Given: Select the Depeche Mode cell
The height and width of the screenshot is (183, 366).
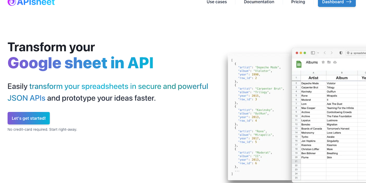Looking at the screenshot, I should [x=313, y=83].
